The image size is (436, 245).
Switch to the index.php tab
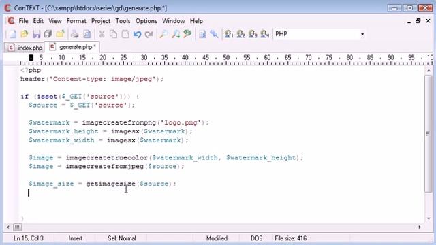[25, 48]
